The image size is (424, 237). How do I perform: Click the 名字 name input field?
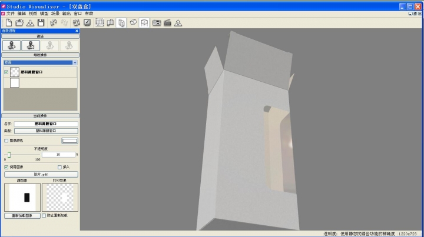coord(46,124)
